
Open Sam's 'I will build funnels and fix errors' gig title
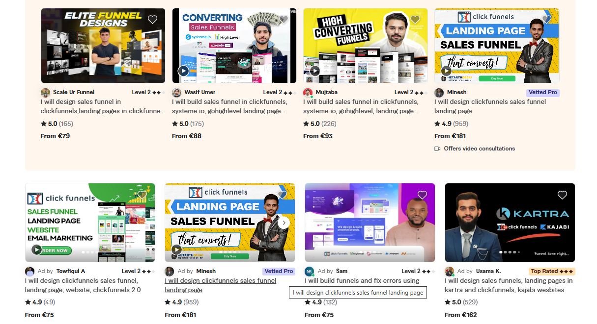coord(362,281)
